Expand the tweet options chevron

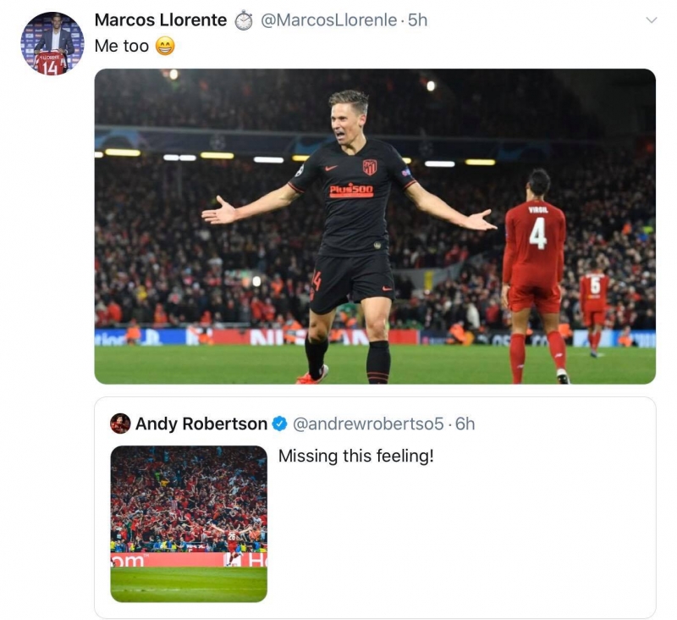coord(651,19)
